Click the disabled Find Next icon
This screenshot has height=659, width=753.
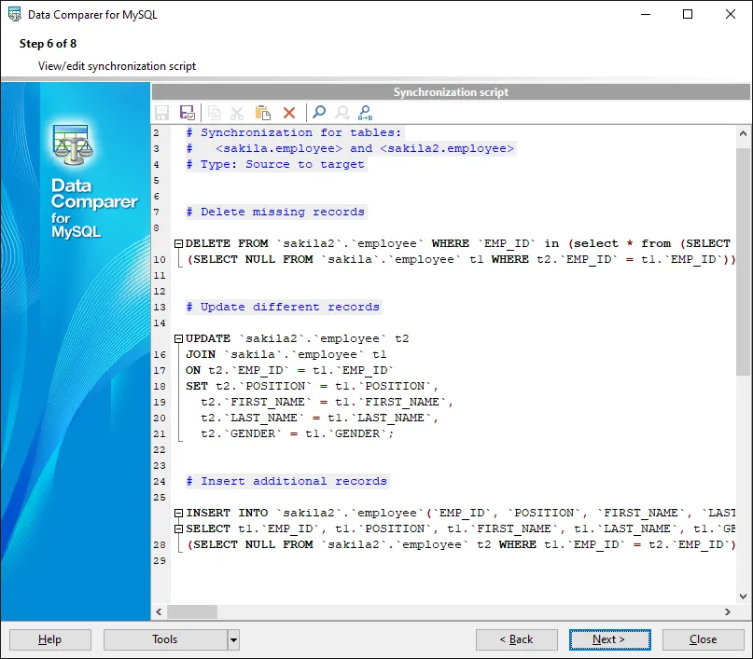tap(342, 113)
